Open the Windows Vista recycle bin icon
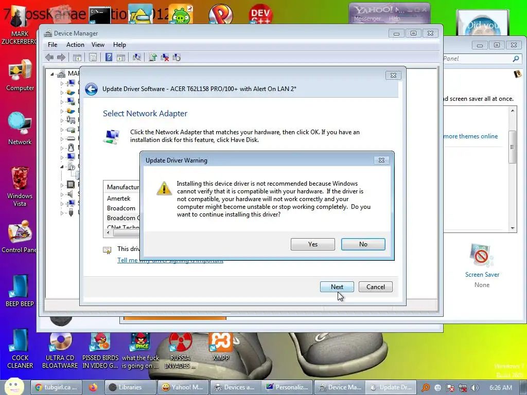Screen dimensions: 527x395 coord(20,186)
